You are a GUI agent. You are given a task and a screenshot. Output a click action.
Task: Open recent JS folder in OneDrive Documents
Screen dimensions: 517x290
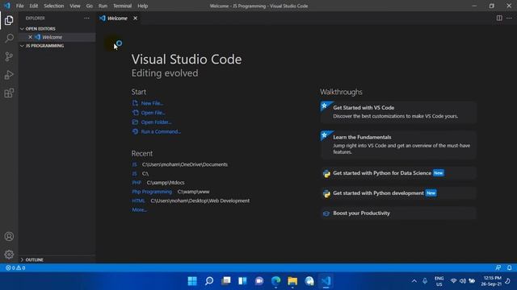(135, 164)
